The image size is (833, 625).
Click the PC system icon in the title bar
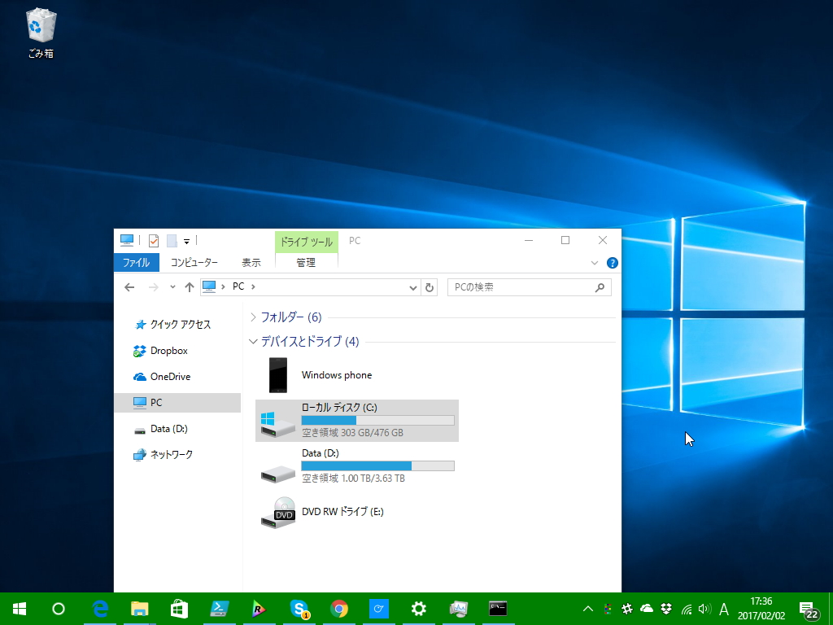point(126,240)
